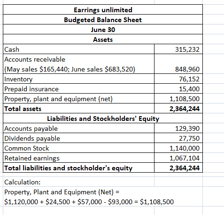Click the 'Dividends payable' label cell
Image resolution: width=224 pixels, height=215 pixels.
(x=78, y=138)
